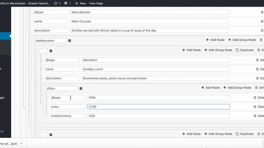Edit the Buckwheat pasta description field
The height and width of the screenshot is (148, 264).
pos(156,78)
